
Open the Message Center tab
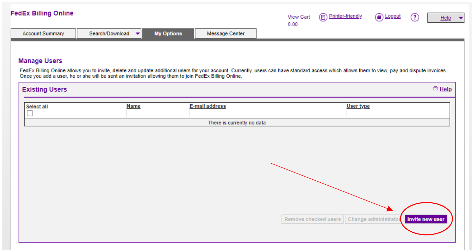(225, 33)
